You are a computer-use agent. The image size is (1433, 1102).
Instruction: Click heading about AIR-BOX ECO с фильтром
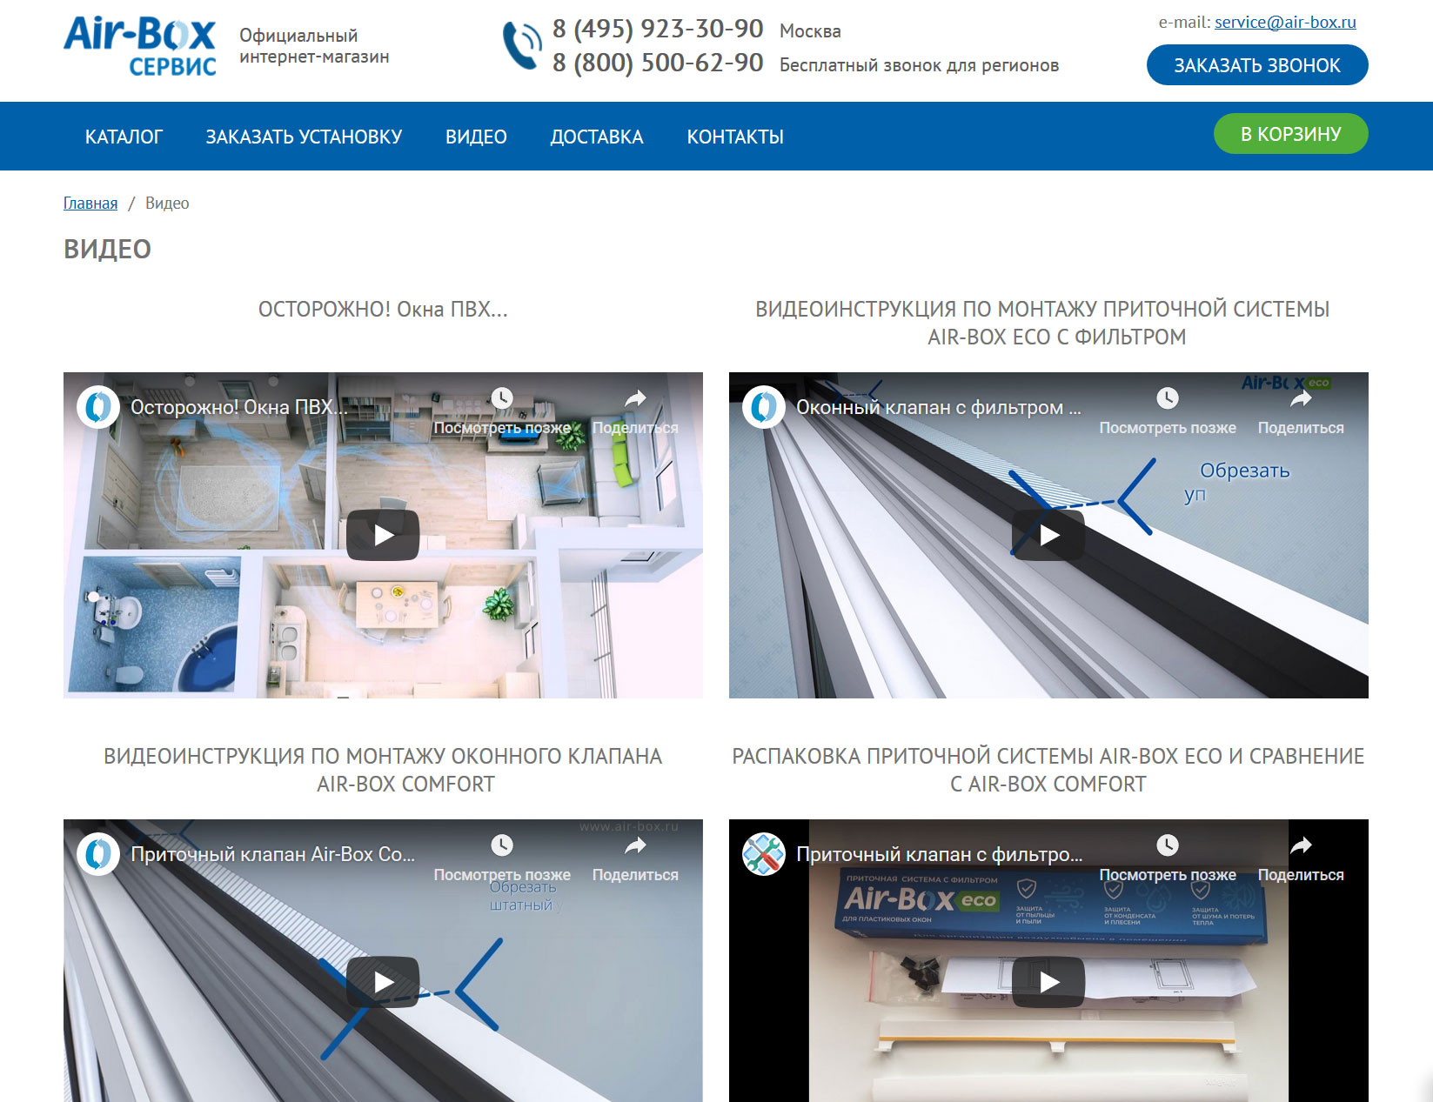tap(1042, 323)
